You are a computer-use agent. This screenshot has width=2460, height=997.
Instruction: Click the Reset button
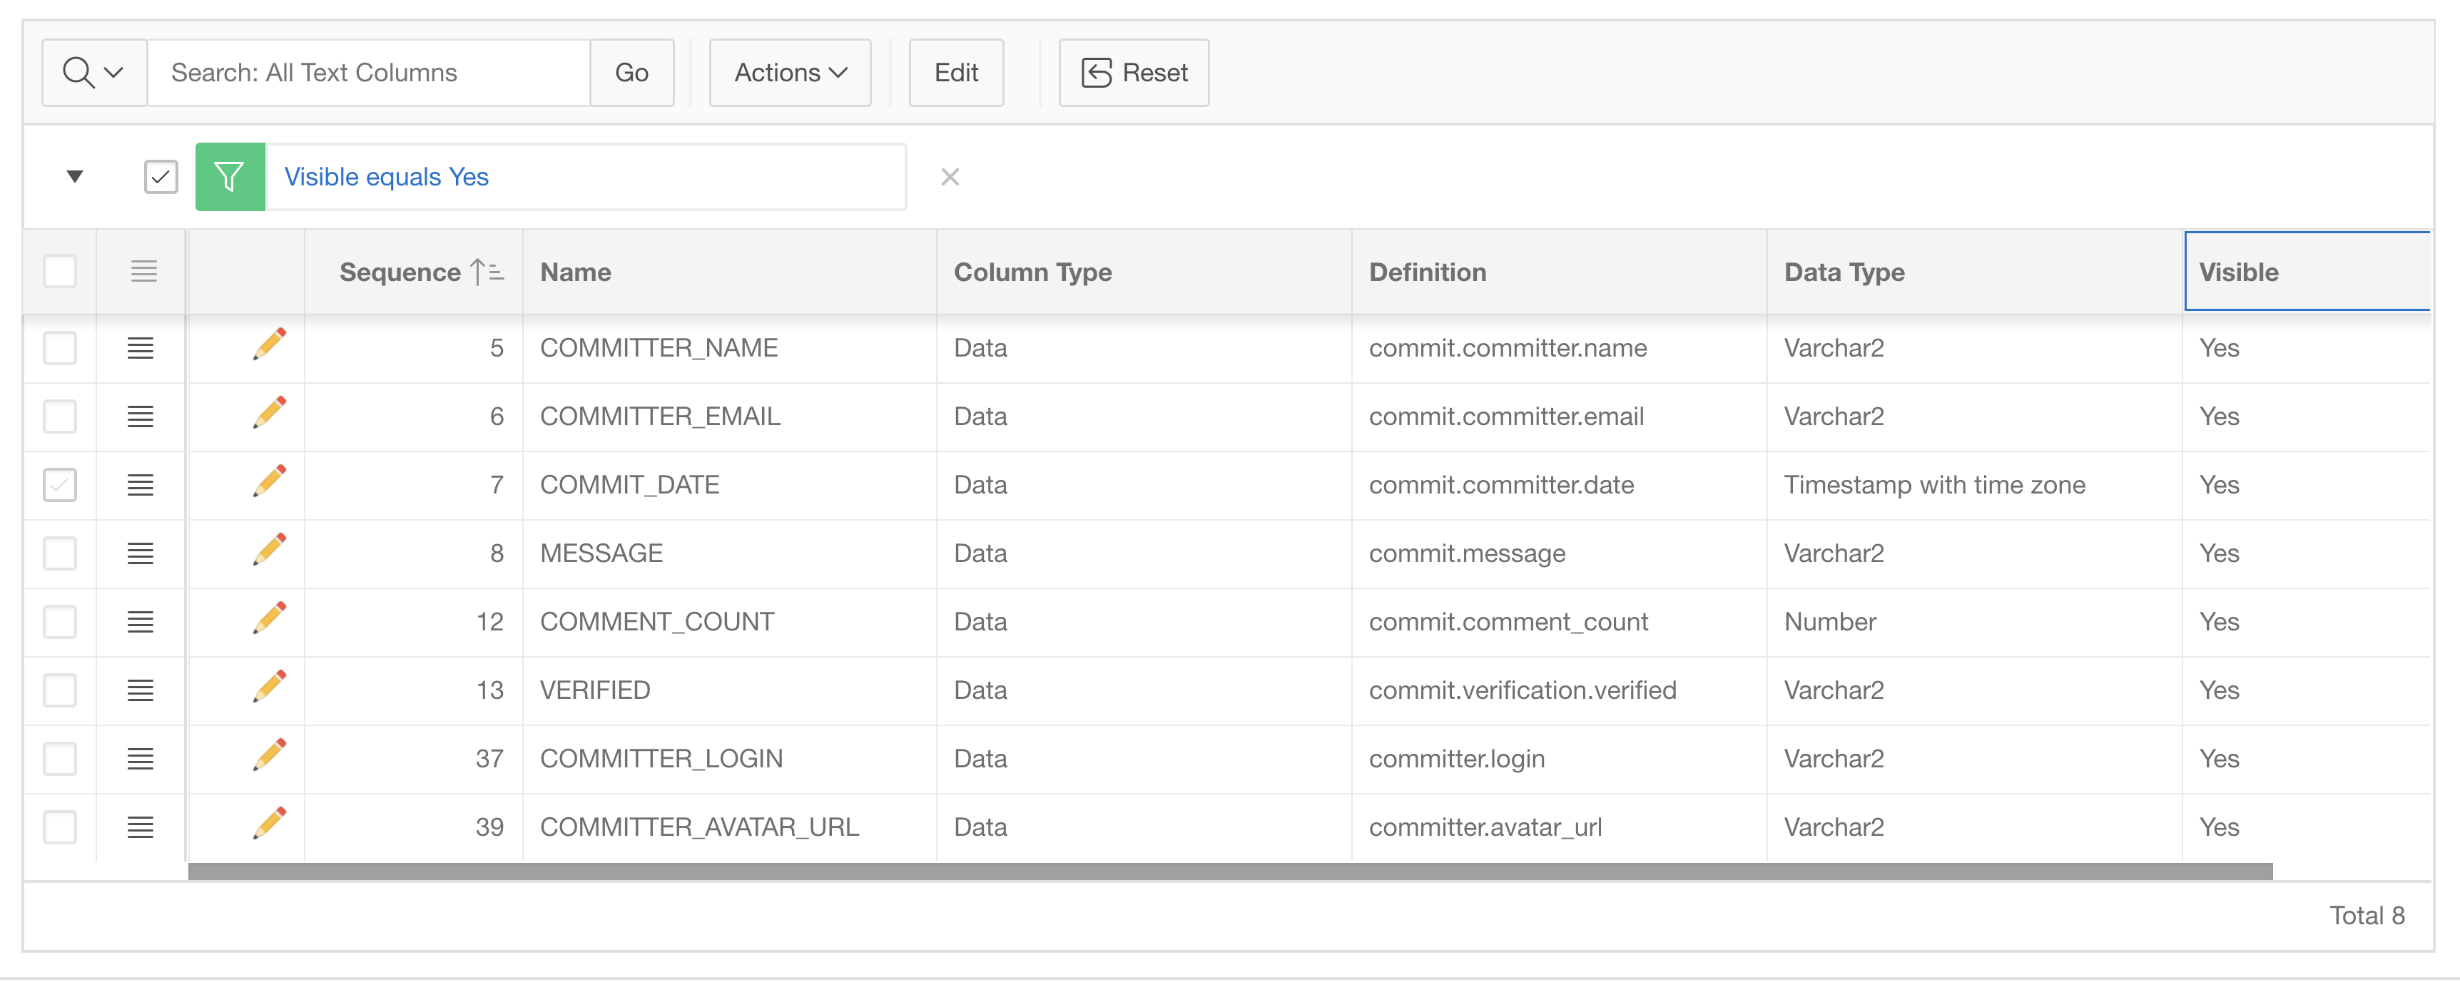[x=1134, y=73]
